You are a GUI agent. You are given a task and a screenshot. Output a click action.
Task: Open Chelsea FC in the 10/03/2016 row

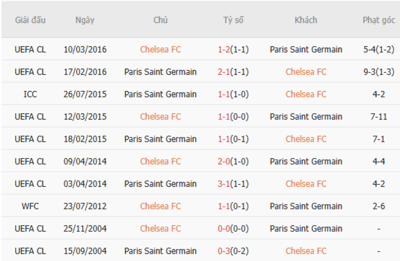pyautogui.click(x=160, y=49)
